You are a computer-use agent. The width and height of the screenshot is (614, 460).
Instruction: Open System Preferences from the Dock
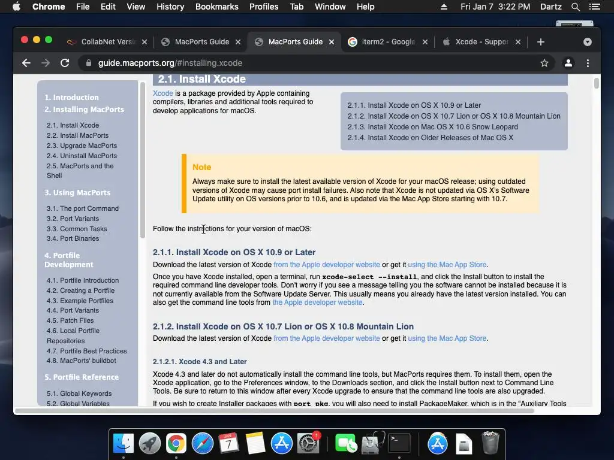click(308, 443)
